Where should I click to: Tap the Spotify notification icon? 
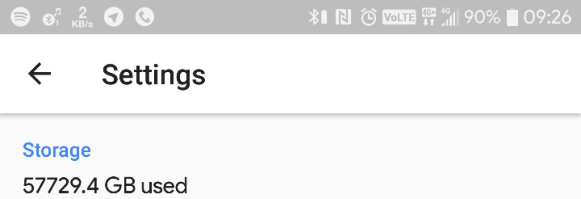click(x=20, y=18)
